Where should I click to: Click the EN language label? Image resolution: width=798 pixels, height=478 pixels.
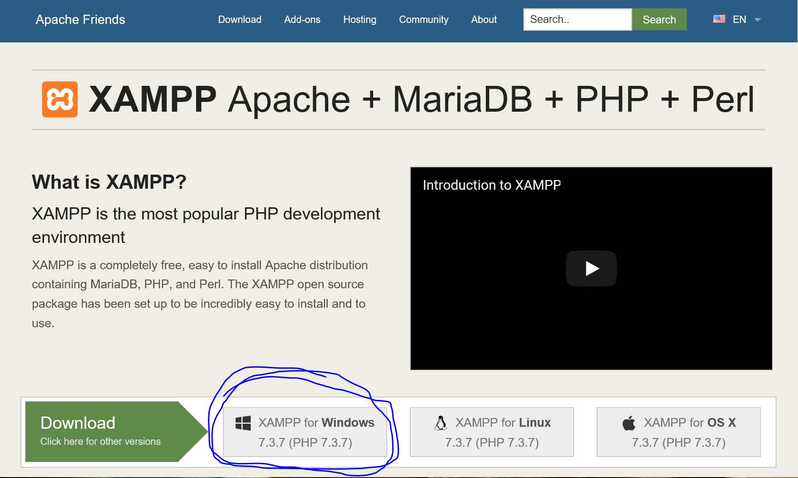click(x=739, y=20)
